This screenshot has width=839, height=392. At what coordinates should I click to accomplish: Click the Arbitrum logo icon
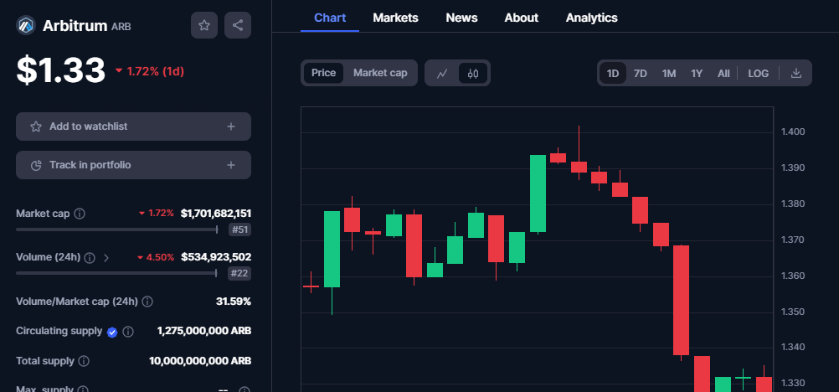click(x=26, y=25)
